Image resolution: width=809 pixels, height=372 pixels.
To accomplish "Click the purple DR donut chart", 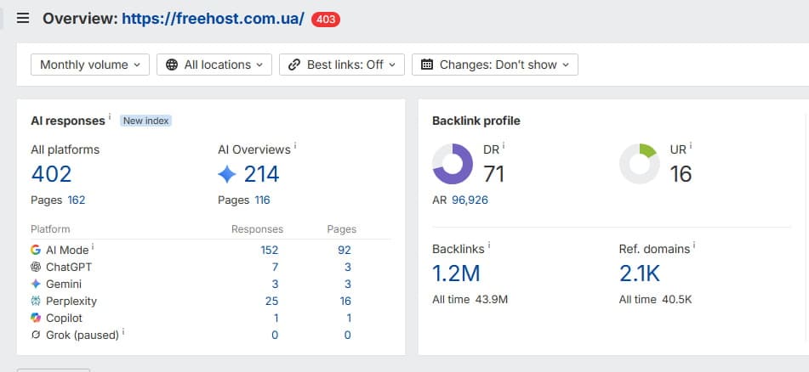I will coord(453,164).
